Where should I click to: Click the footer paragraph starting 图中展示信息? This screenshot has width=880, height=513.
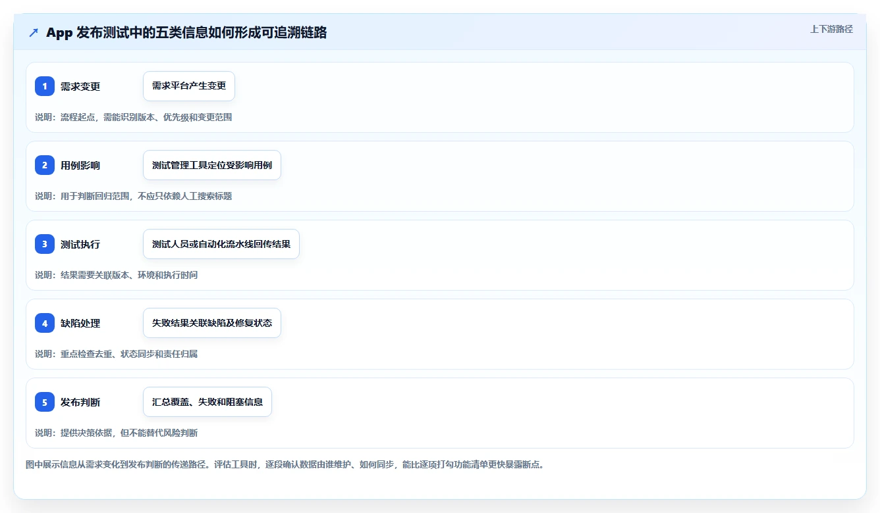pyautogui.click(x=285, y=464)
